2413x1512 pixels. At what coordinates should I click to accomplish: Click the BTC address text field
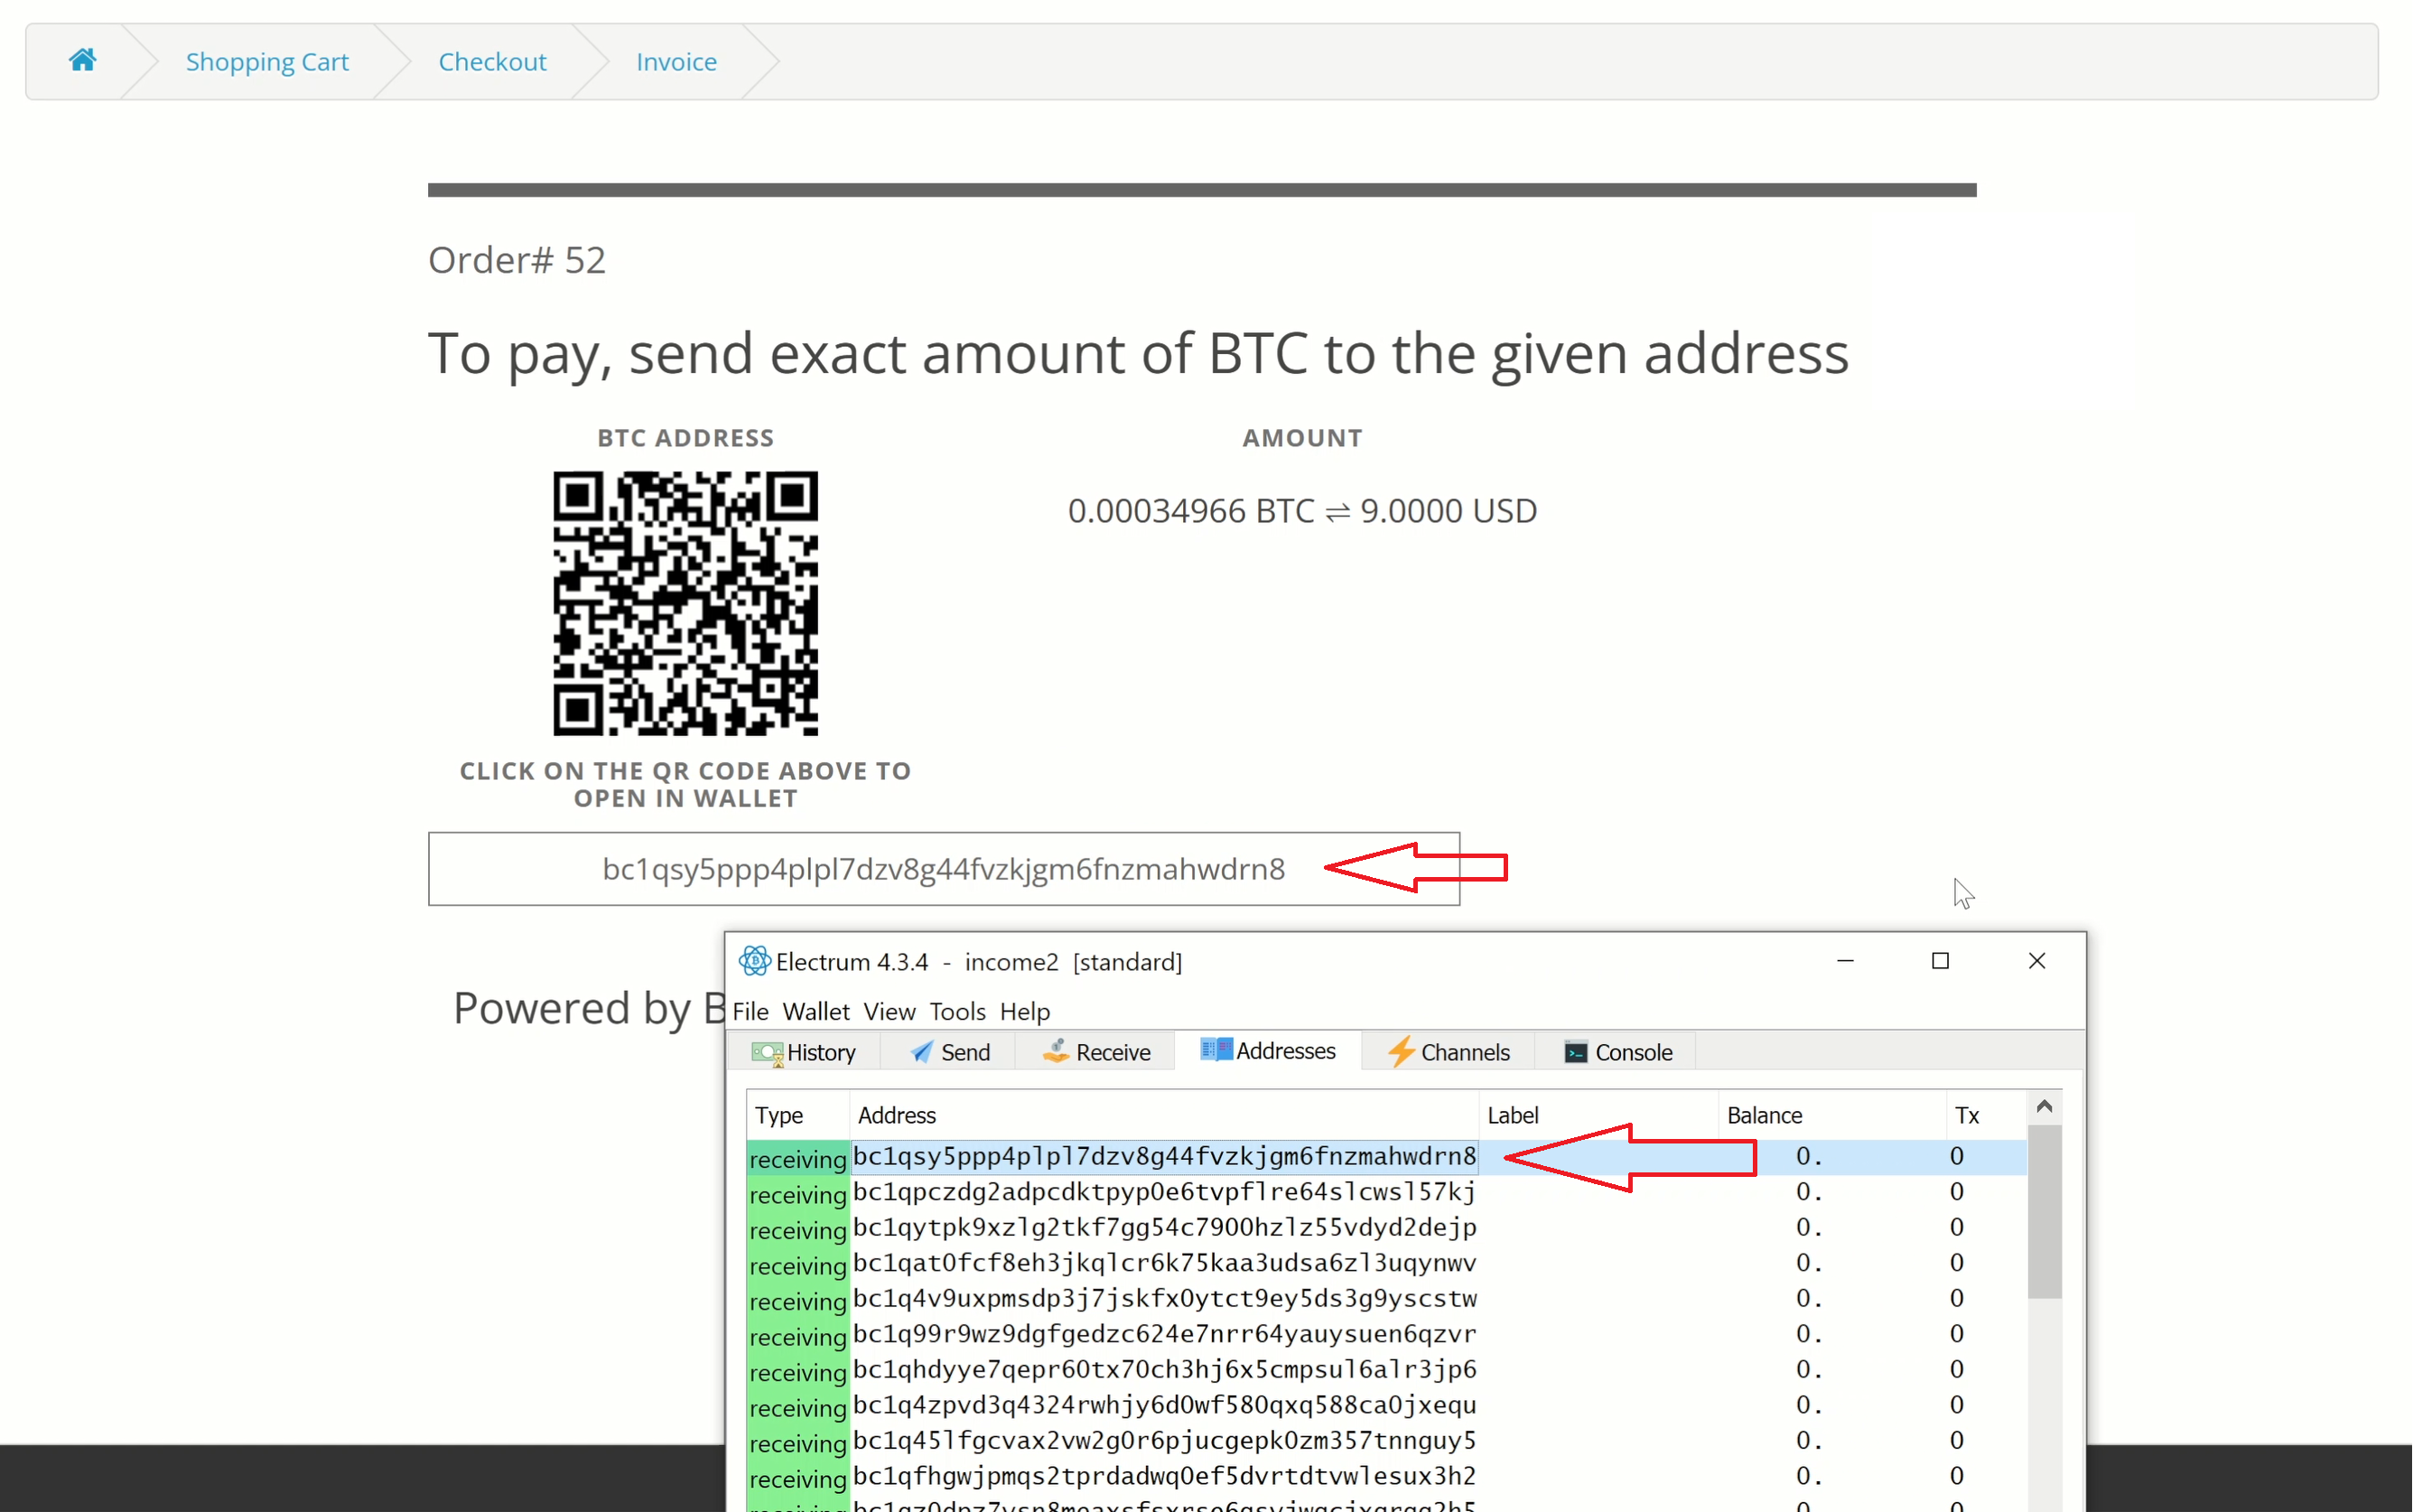pos(944,869)
